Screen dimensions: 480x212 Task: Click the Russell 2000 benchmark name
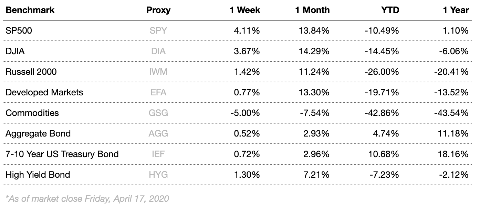31,72
